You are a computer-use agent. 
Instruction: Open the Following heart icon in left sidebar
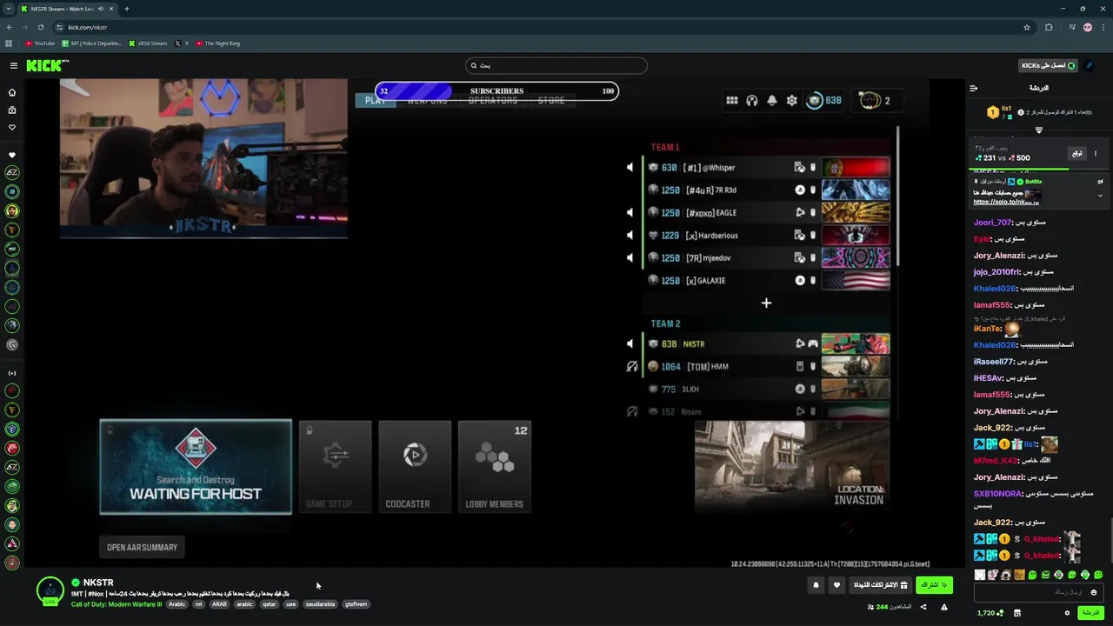(x=12, y=128)
